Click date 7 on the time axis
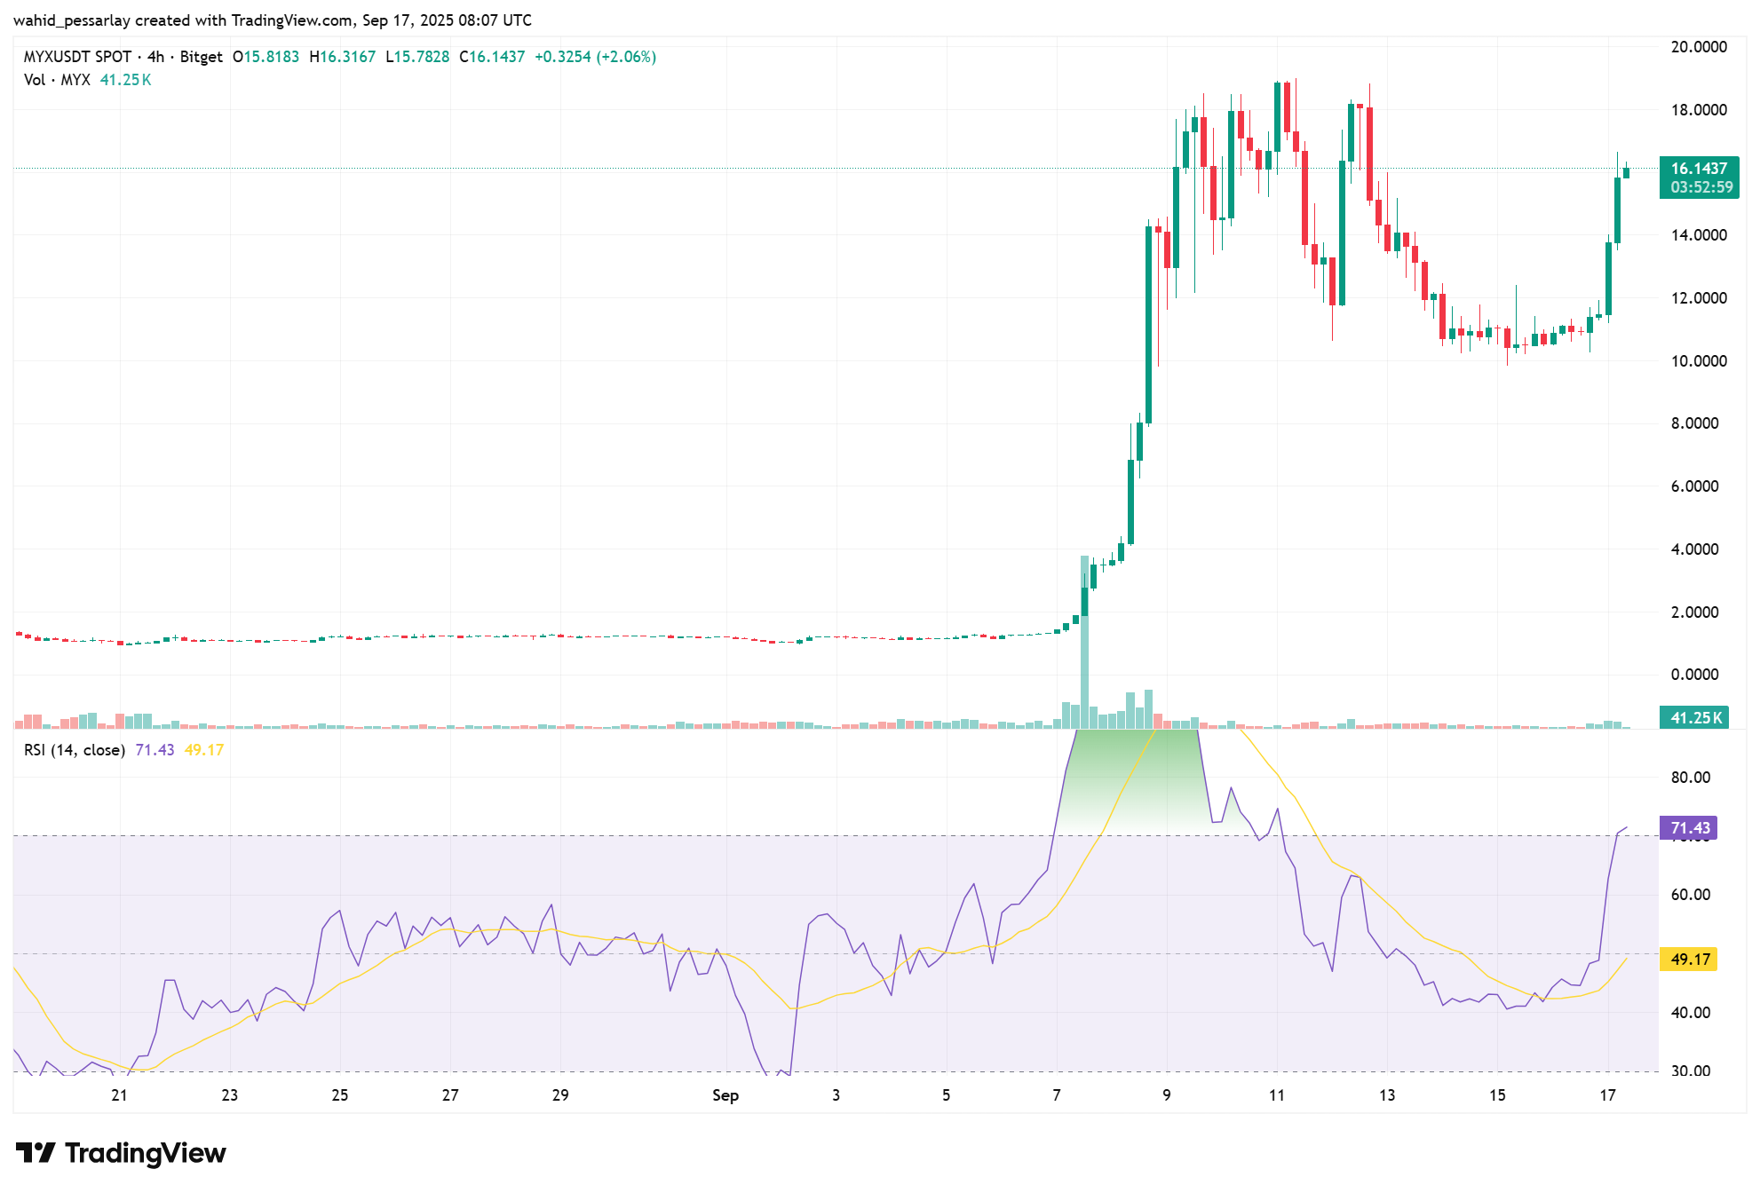This screenshot has width=1760, height=1193. pyautogui.click(x=1057, y=1095)
